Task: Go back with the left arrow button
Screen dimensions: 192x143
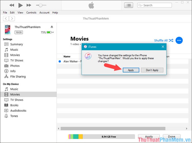Action: click(6, 19)
